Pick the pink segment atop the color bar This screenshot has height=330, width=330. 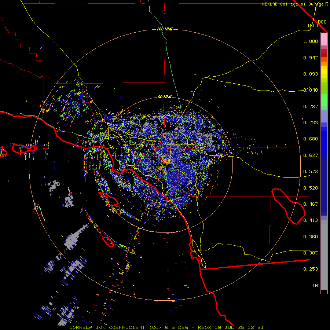(x=324, y=39)
